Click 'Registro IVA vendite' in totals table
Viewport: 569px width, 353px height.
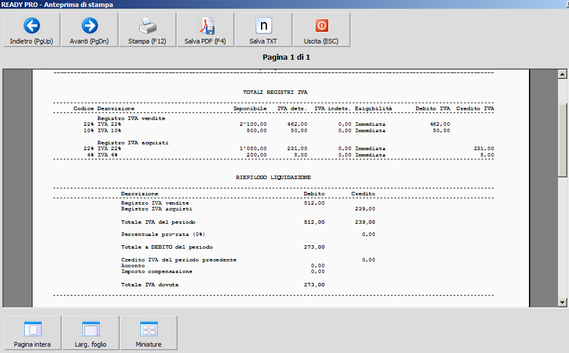pos(131,118)
